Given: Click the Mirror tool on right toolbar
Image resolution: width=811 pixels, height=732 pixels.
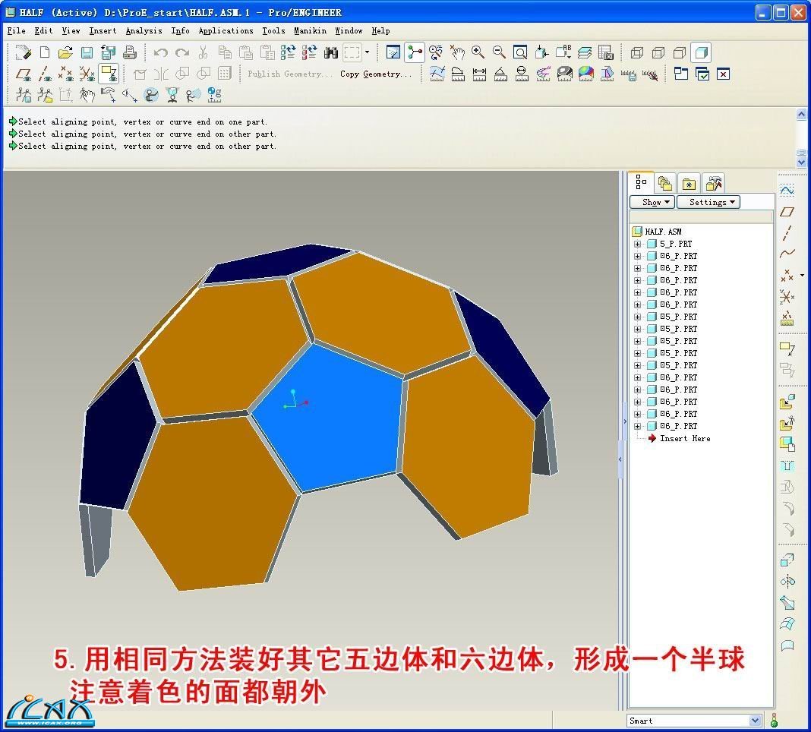Looking at the screenshot, I should [x=787, y=582].
